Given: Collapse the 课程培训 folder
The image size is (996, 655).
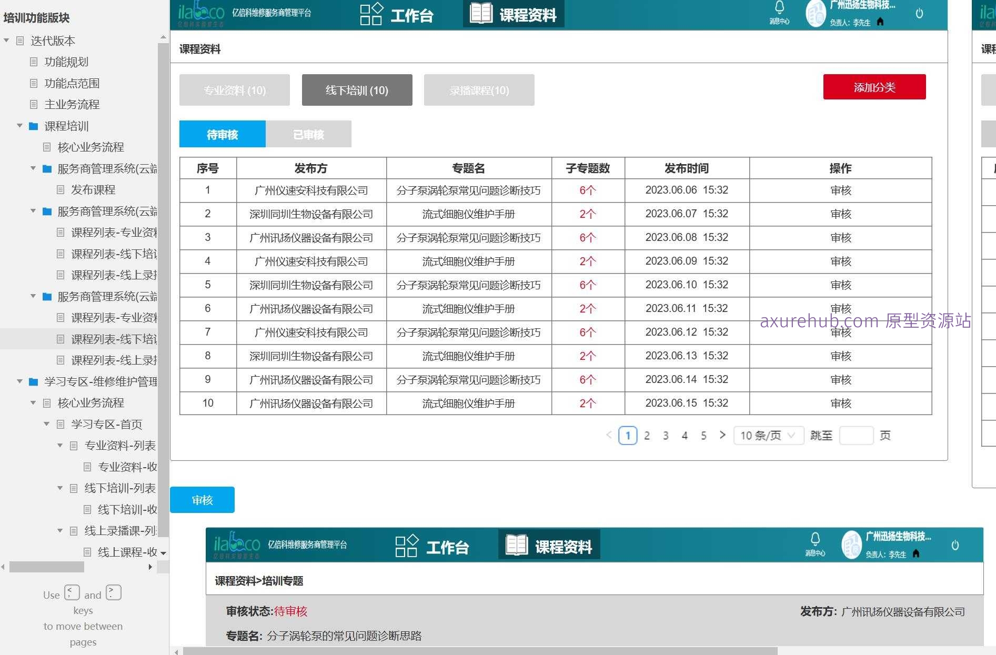Looking at the screenshot, I should 20,125.
